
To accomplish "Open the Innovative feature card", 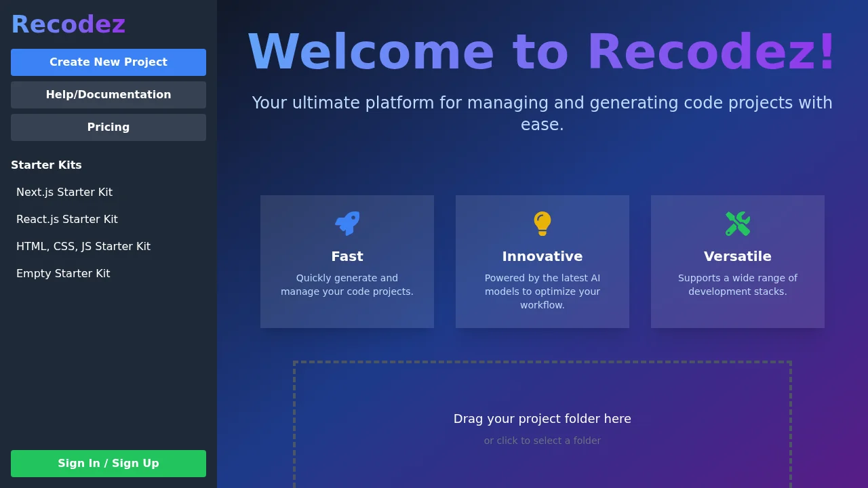I will (542, 261).
